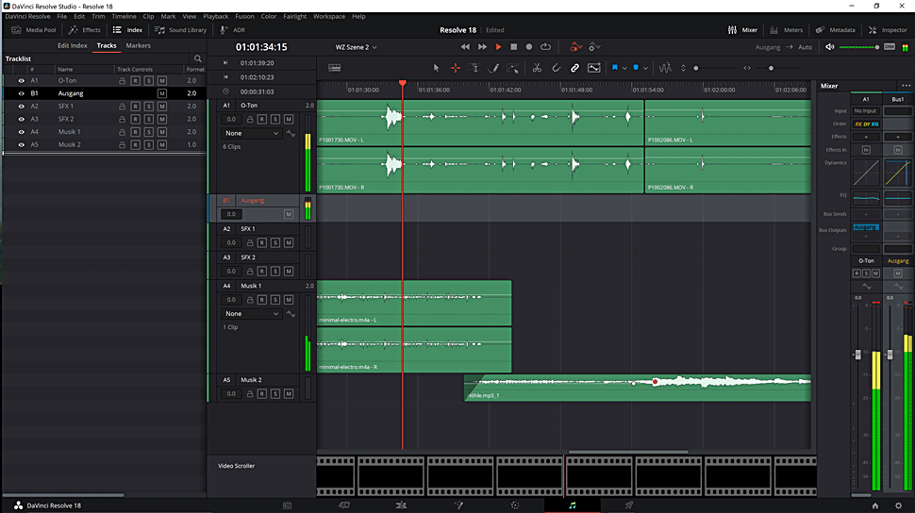Click the Ausgang bus output in mixer
The image size is (915, 513).
tap(865, 227)
